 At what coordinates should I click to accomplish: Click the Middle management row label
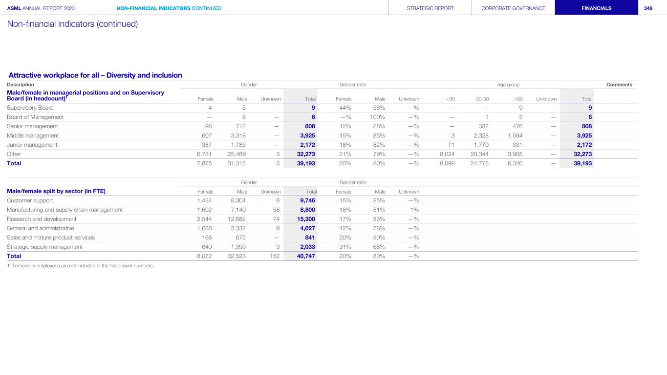pyautogui.click(x=33, y=136)
